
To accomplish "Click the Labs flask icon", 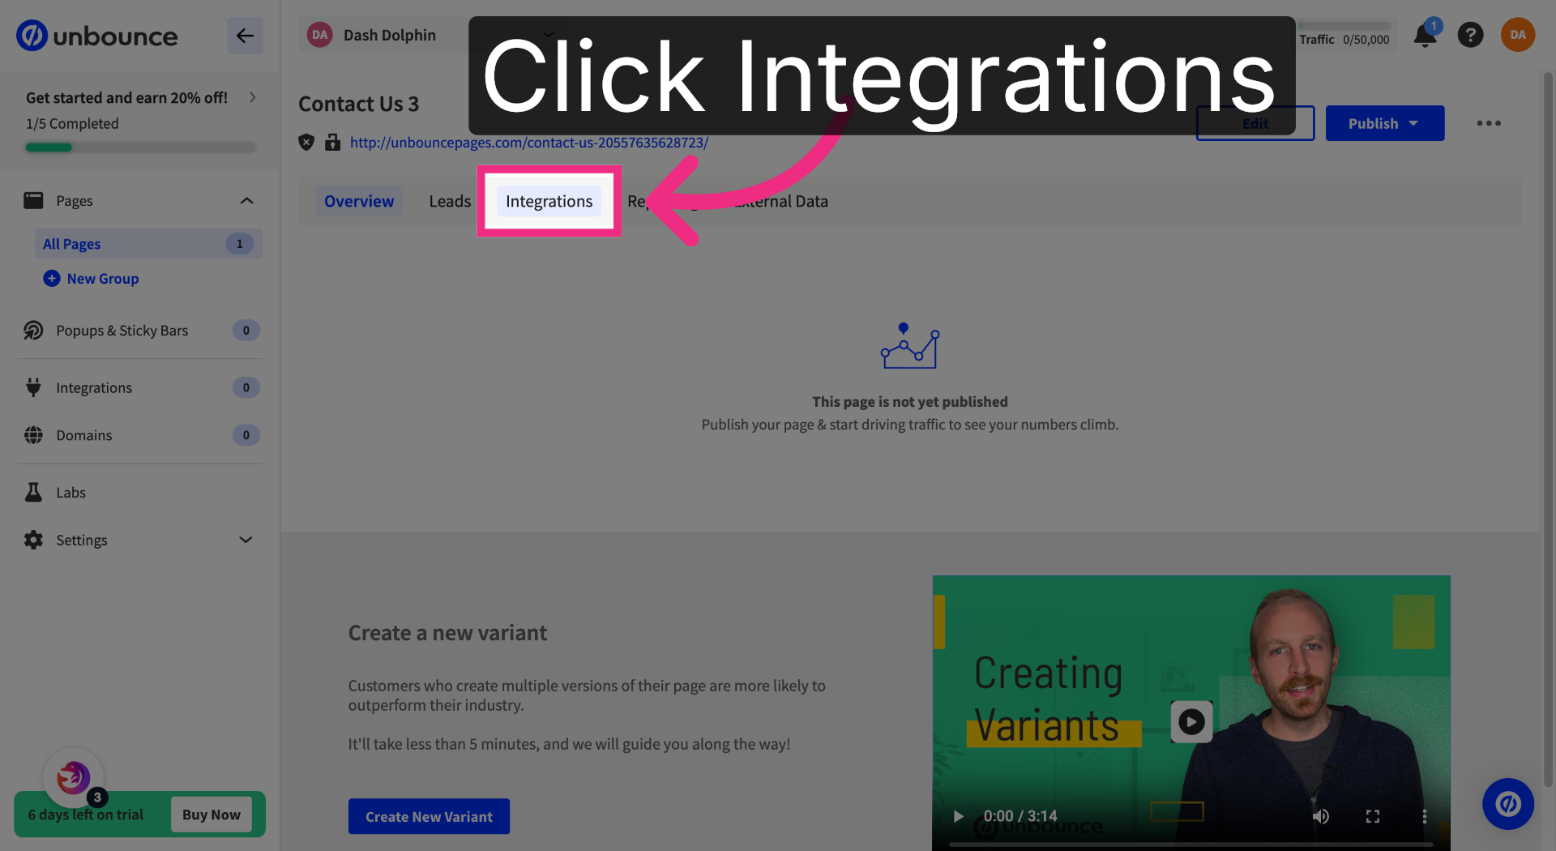I will 33,492.
